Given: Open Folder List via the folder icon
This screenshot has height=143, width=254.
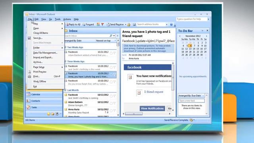Looking at the screenshot, I should point(52,114).
